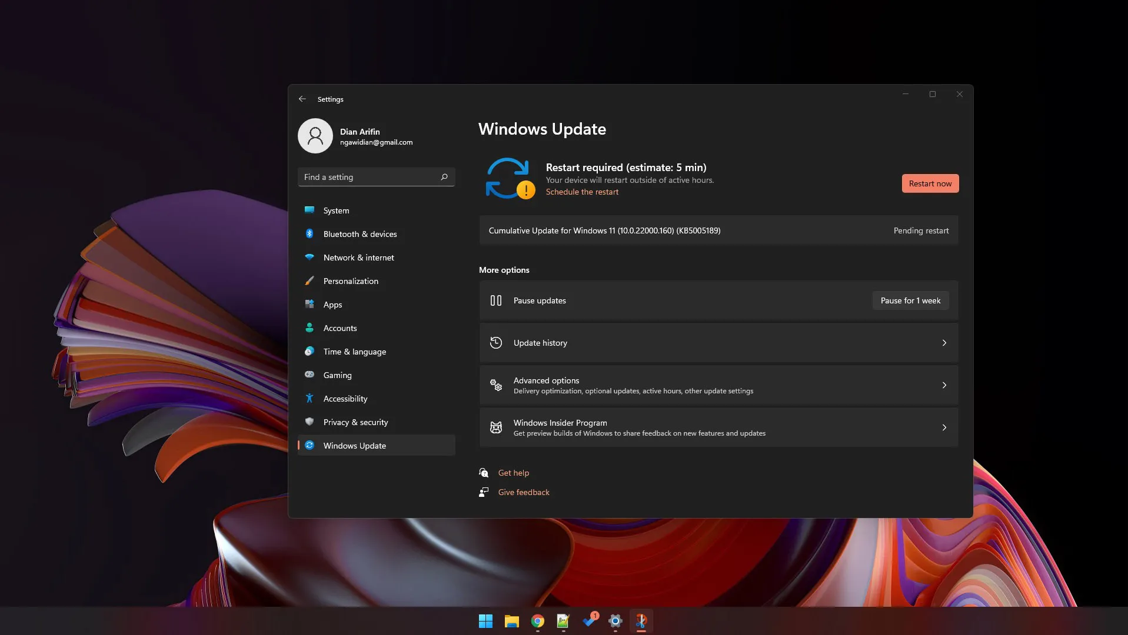
Task: Click the Advanced options gears icon
Action: (496, 385)
